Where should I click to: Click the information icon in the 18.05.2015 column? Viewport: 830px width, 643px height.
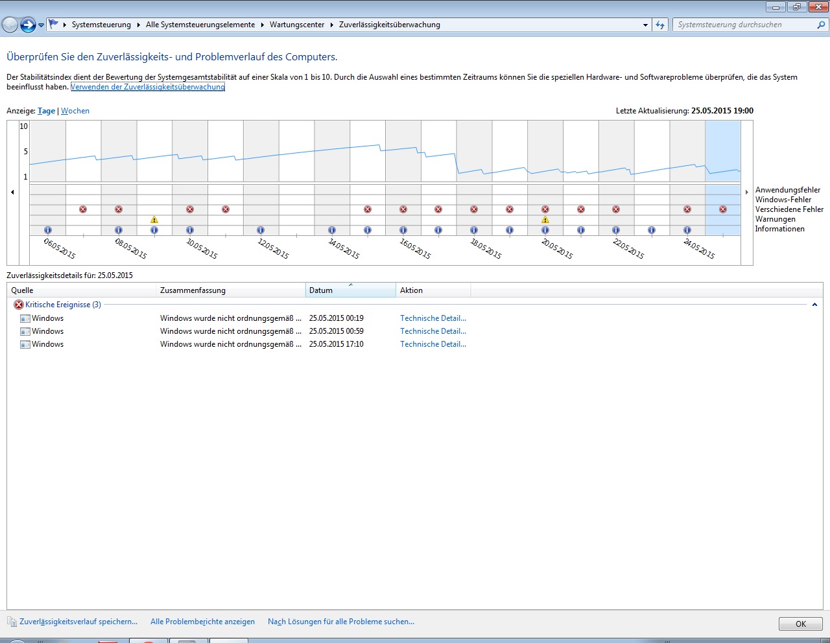click(474, 230)
